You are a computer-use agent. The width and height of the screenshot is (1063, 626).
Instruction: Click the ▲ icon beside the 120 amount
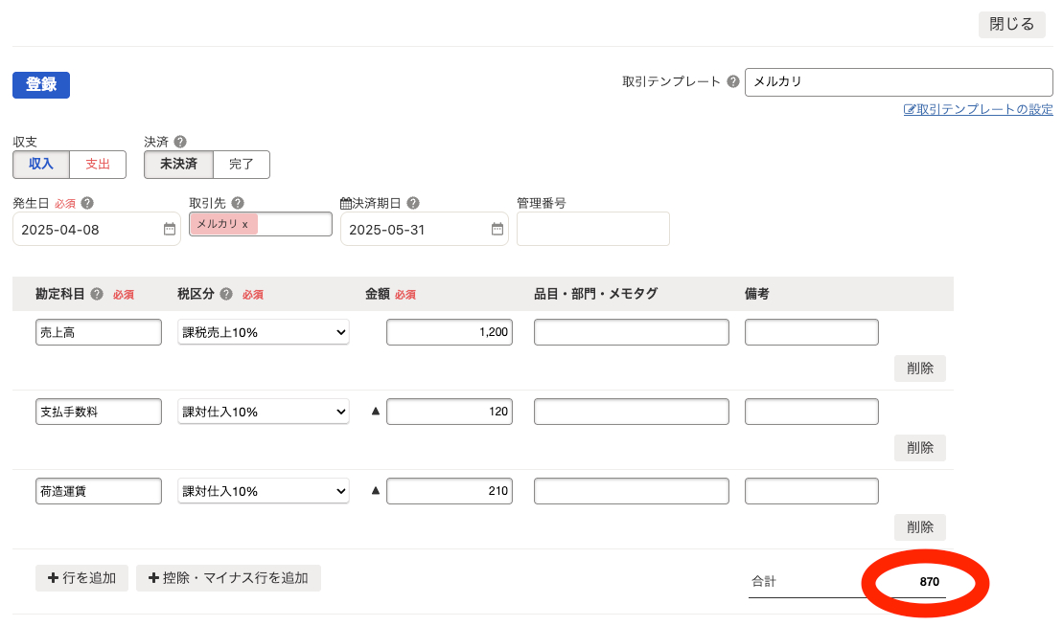(x=374, y=411)
